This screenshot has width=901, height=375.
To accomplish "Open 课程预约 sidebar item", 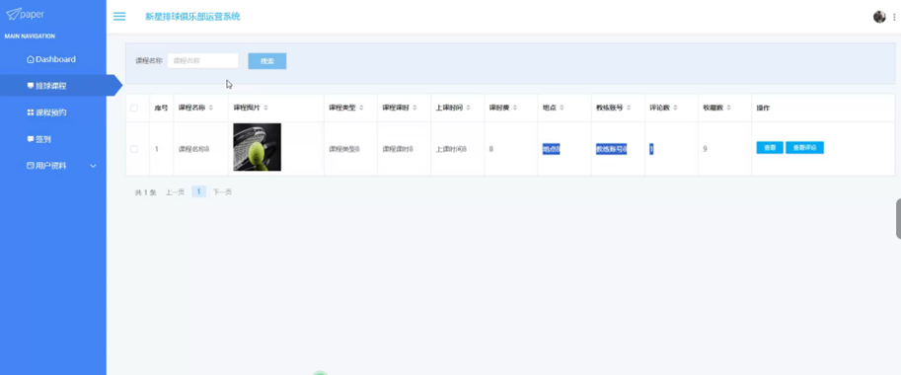I will point(53,112).
